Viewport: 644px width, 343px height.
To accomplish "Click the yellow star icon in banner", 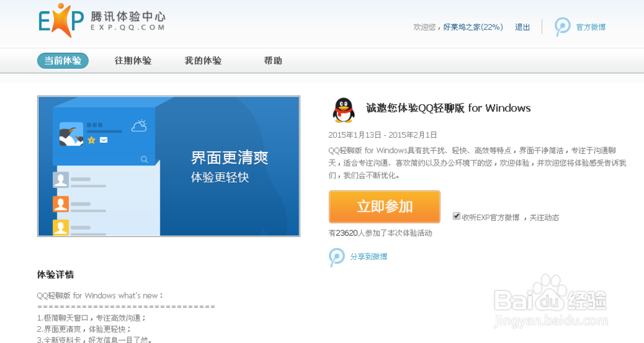I will tap(91, 140).
